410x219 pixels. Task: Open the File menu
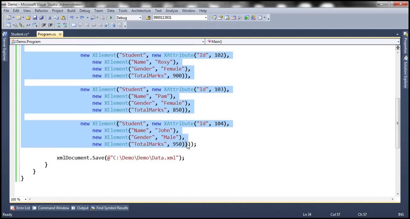click(6, 11)
